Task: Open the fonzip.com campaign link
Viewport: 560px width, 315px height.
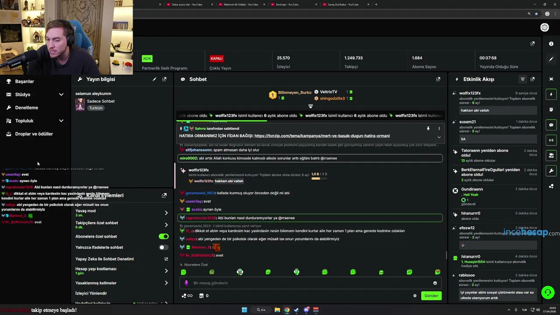Action: pyautogui.click(x=322, y=136)
